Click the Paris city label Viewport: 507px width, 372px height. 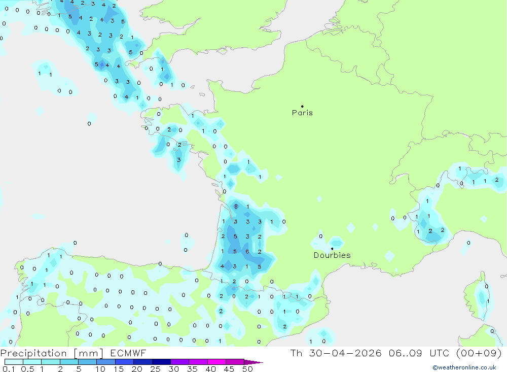coord(302,113)
